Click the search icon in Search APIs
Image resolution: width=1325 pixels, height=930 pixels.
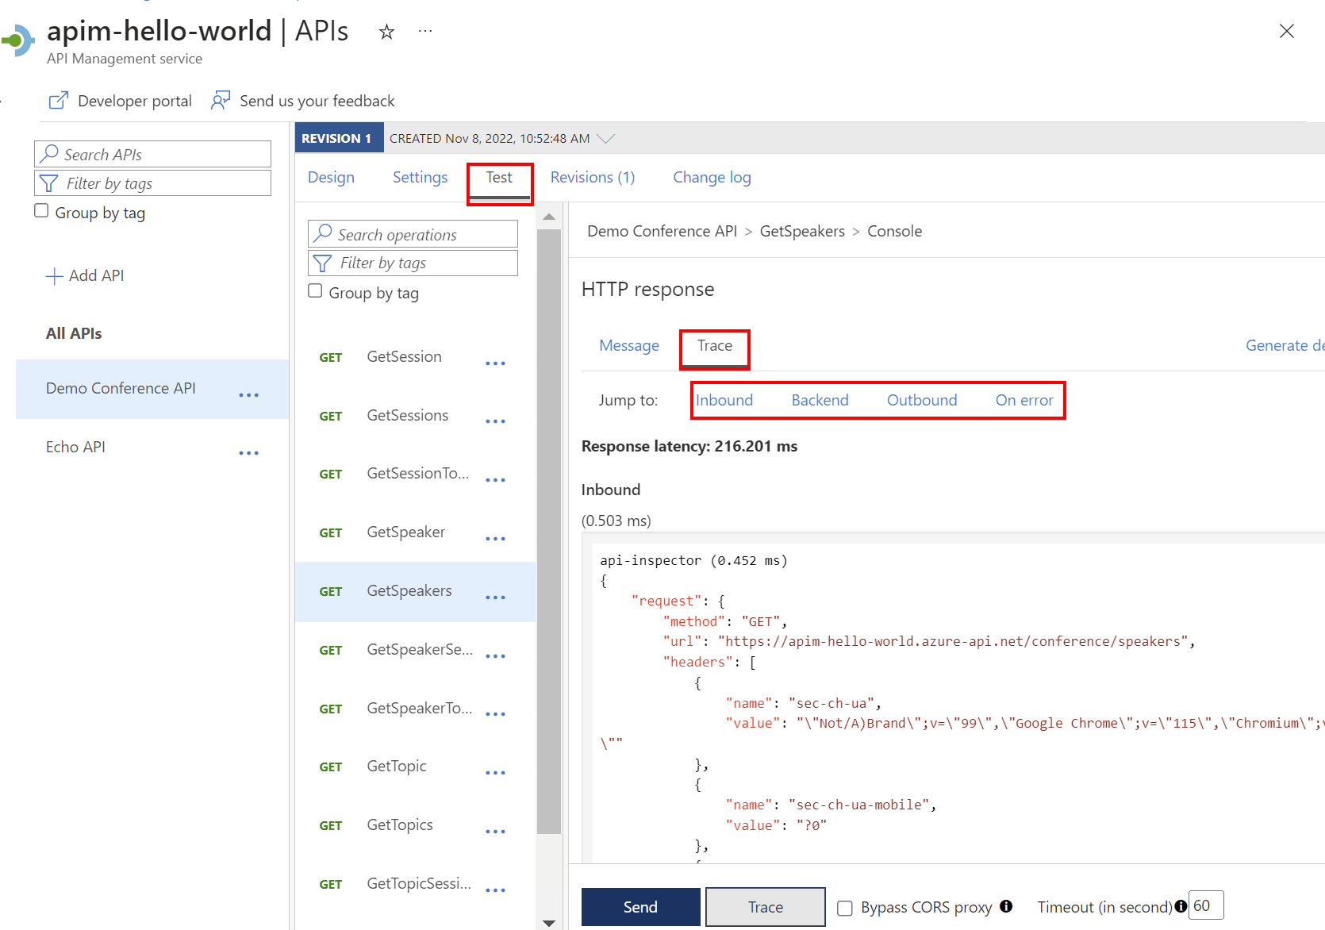click(49, 154)
